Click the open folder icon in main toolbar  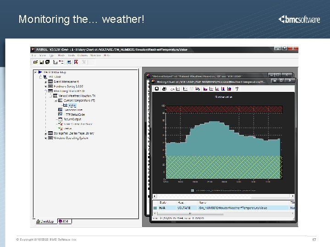(36, 62)
